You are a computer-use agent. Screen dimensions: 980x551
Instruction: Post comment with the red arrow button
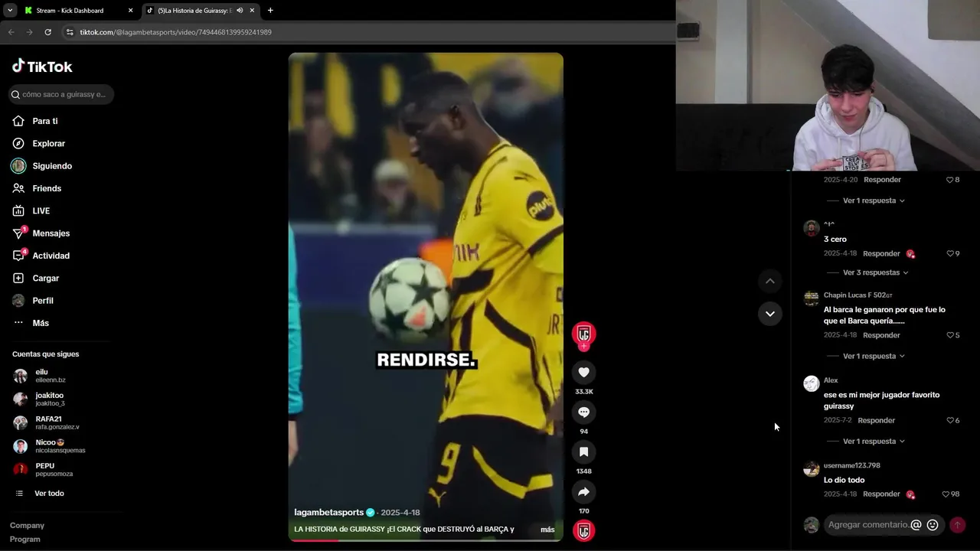tap(957, 525)
